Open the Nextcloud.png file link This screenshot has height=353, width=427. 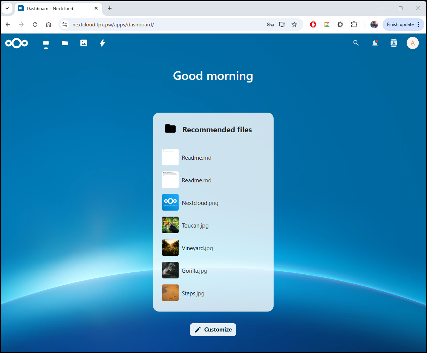200,203
